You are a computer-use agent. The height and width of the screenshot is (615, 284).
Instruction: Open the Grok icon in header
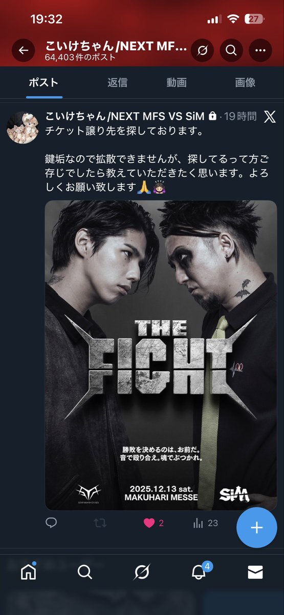click(x=202, y=50)
